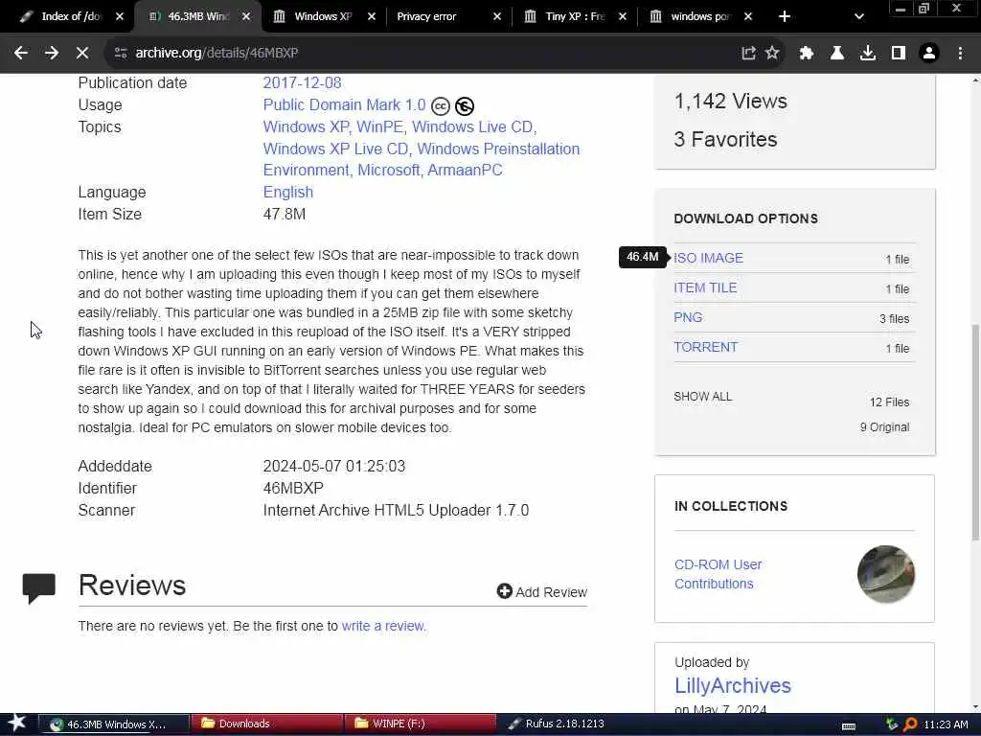Open the PNG download option
This screenshot has height=736, width=981.
tap(688, 317)
